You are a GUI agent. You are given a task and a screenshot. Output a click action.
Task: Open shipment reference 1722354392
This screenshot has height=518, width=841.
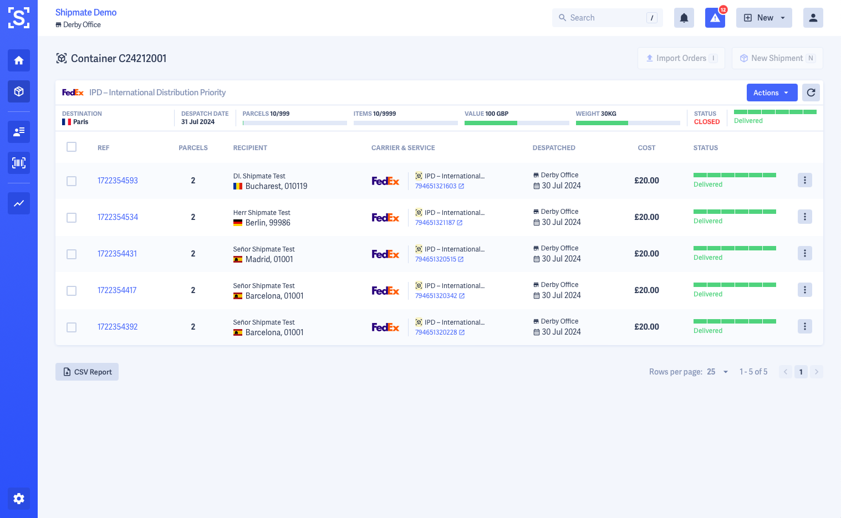click(118, 327)
